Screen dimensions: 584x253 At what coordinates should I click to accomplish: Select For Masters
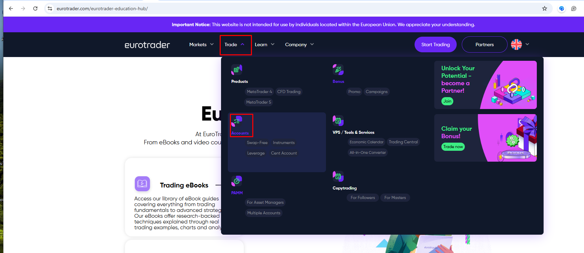tap(395, 198)
